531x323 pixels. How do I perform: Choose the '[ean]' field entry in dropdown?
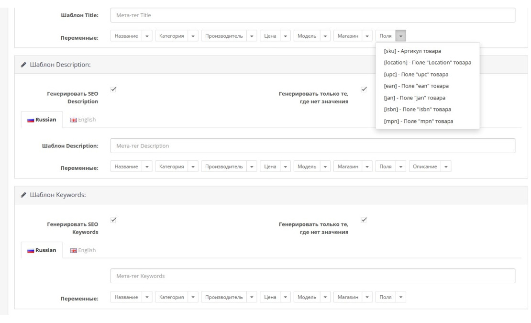(x=416, y=86)
